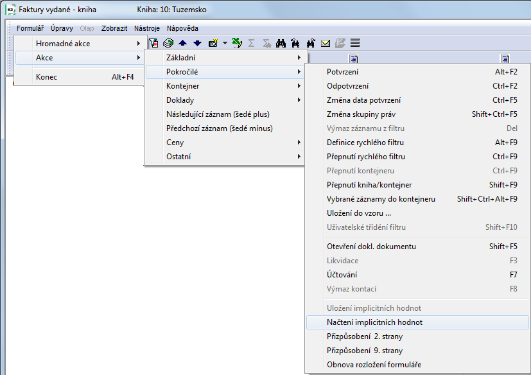Expand the Ostatní submenu
531x375 pixels.
[225, 157]
